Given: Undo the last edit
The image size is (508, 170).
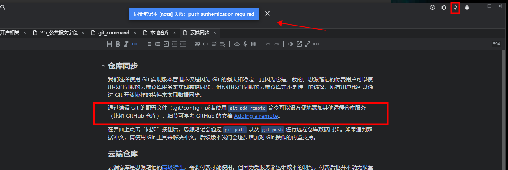Looking at the screenshot, I should click(268, 44).
